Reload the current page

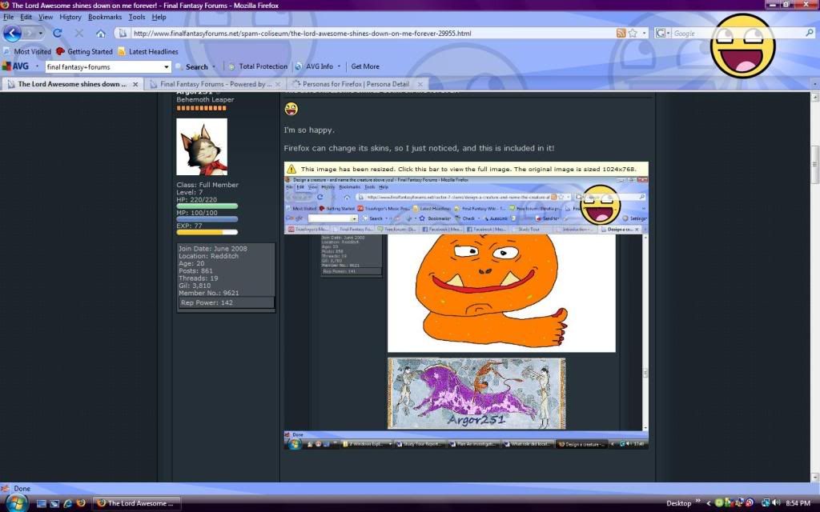click(x=56, y=33)
